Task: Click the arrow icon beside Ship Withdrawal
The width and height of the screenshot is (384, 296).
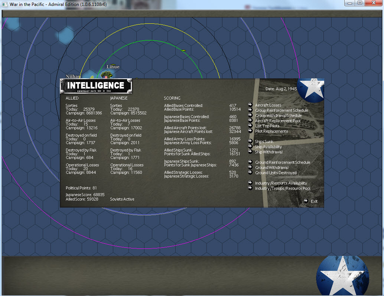Action: coord(250,151)
